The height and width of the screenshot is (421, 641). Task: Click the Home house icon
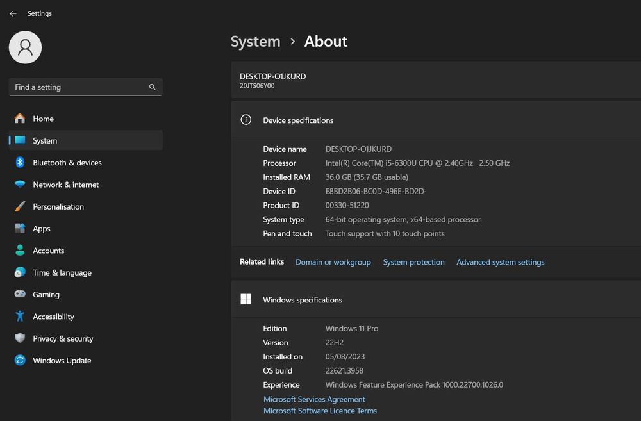20,119
